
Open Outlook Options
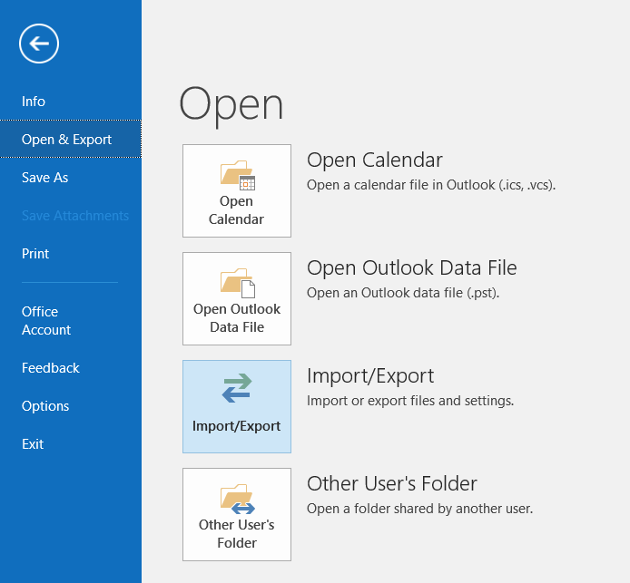[x=45, y=406]
